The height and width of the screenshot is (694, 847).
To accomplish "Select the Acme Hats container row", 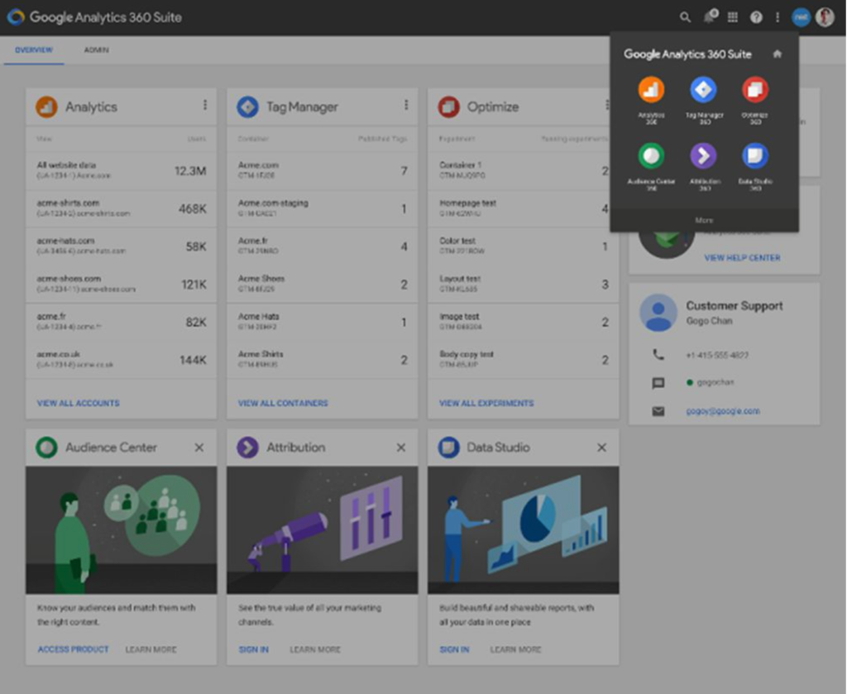I will pos(322,322).
